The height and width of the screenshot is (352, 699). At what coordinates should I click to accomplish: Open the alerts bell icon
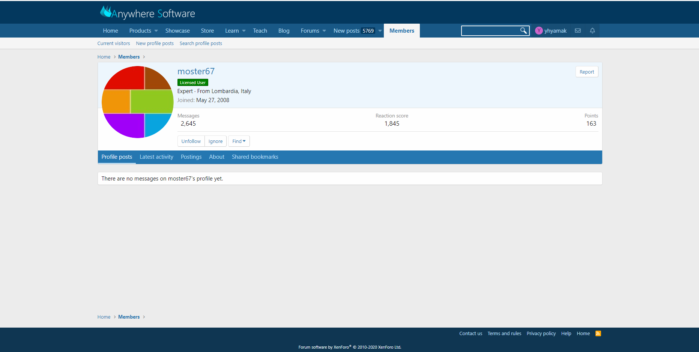(x=592, y=31)
